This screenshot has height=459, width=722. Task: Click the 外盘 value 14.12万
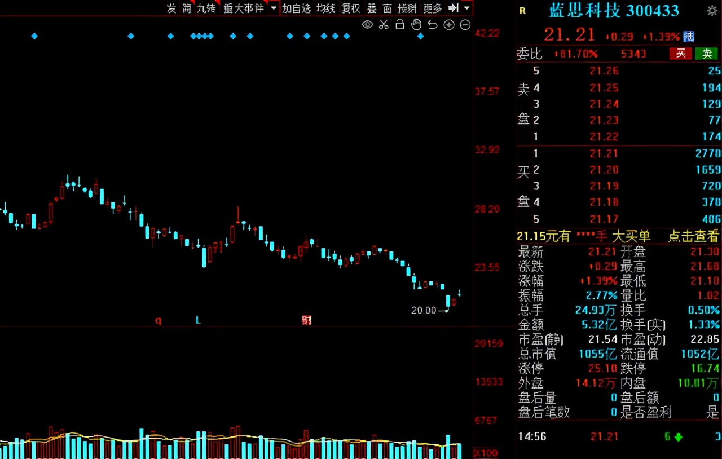[596, 383]
